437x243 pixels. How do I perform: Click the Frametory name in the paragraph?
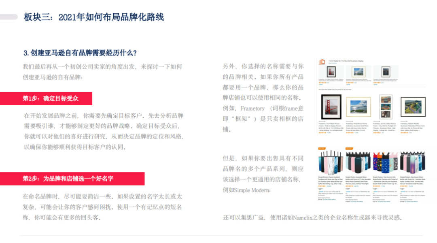coord(252,108)
